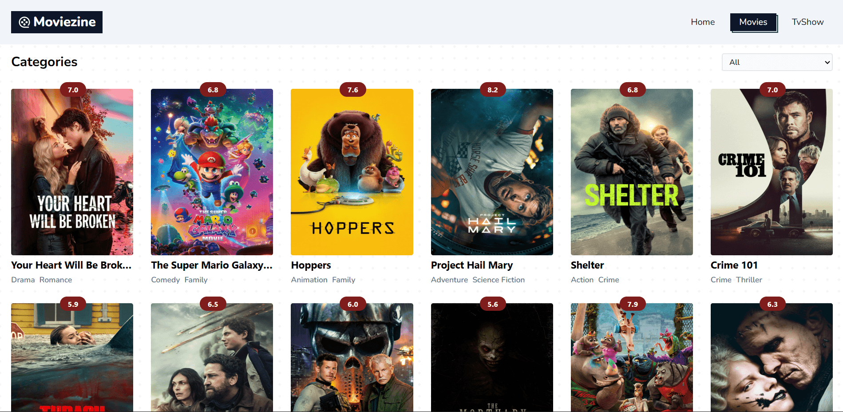The width and height of the screenshot is (843, 412).
Task: Open the dark Mortuary poster rated 5.6
Action: pos(492,357)
